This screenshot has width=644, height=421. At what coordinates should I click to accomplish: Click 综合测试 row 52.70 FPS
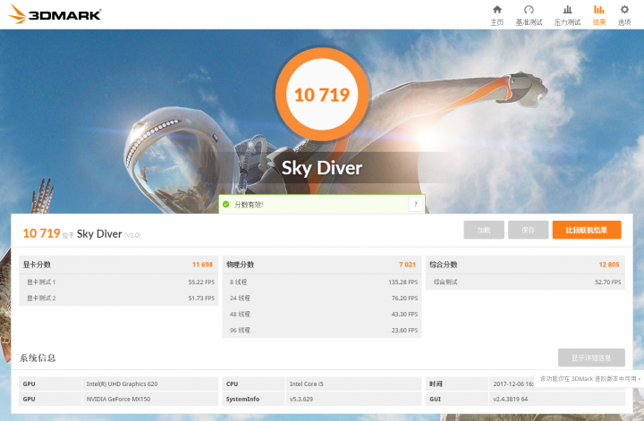coord(525,282)
